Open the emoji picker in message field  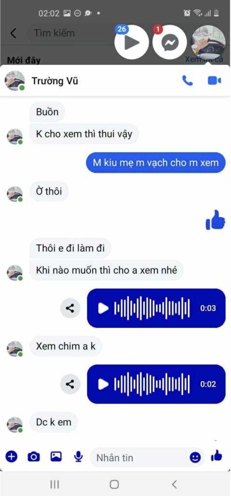click(x=195, y=457)
